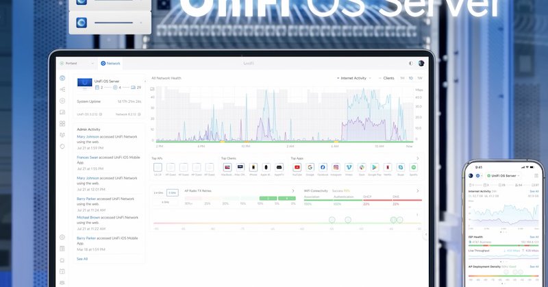Expand the AP Radio TX Retries chevron

click(x=293, y=191)
